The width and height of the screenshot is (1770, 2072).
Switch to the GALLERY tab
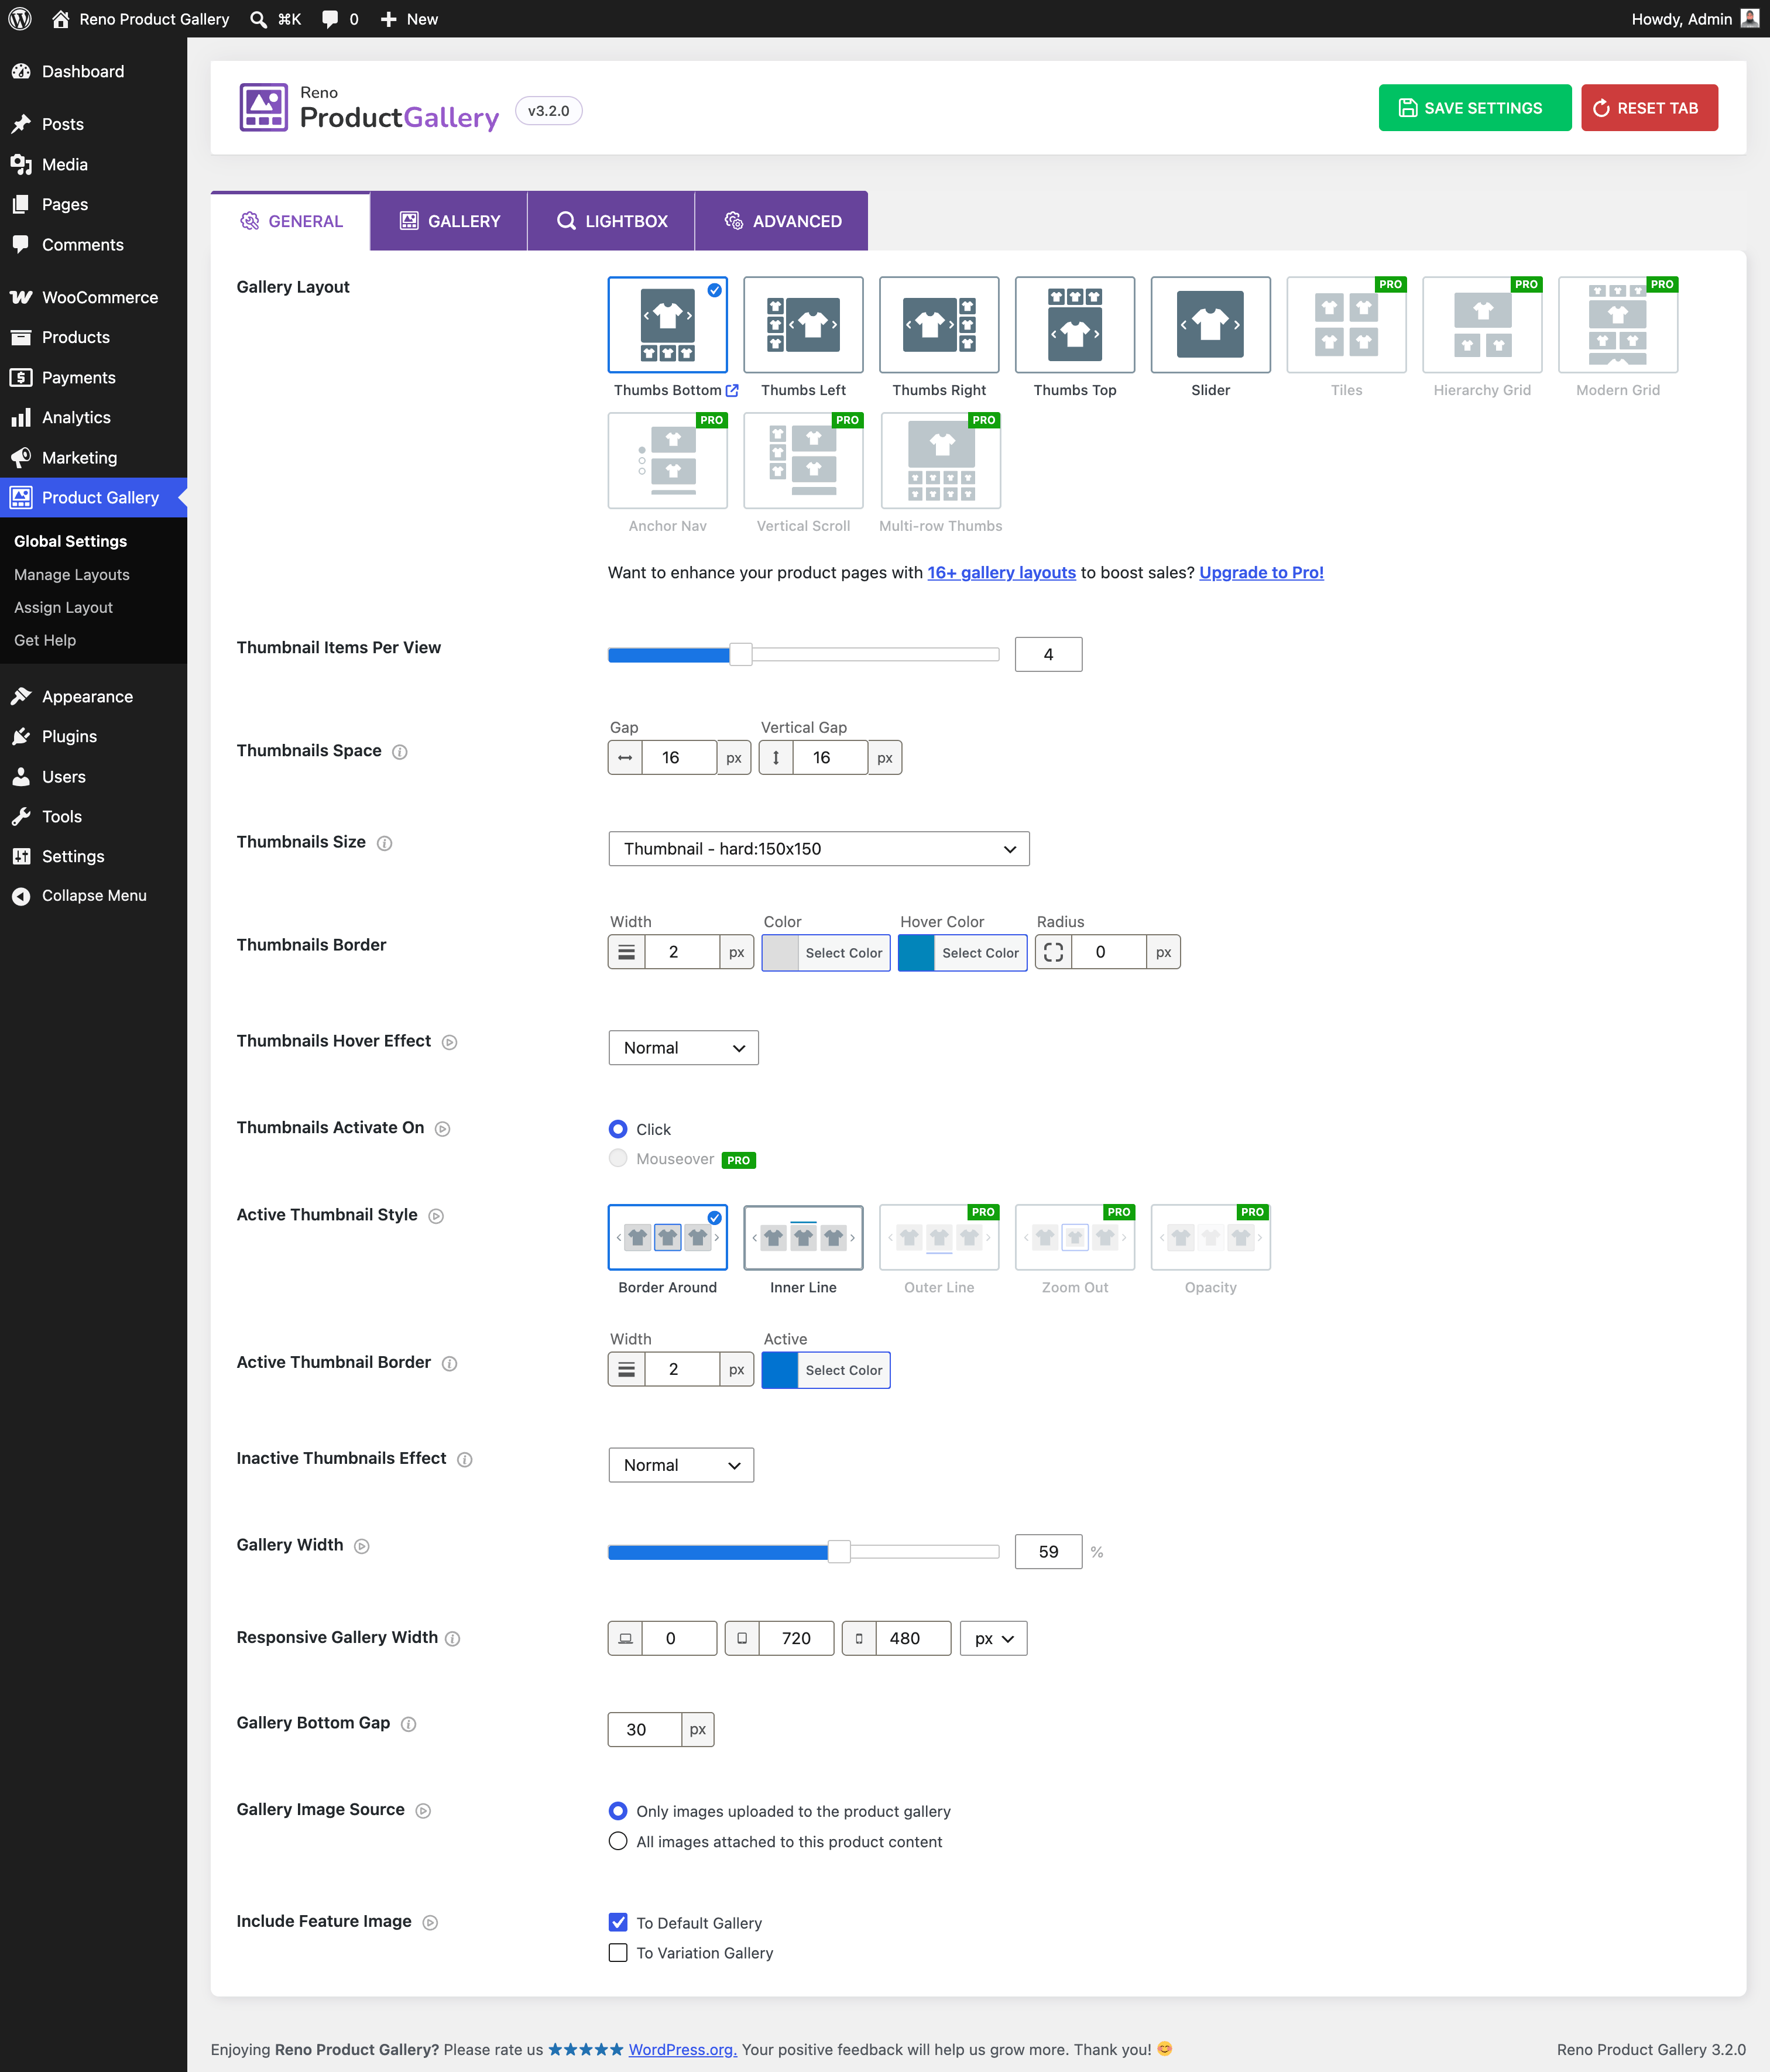click(x=449, y=221)
